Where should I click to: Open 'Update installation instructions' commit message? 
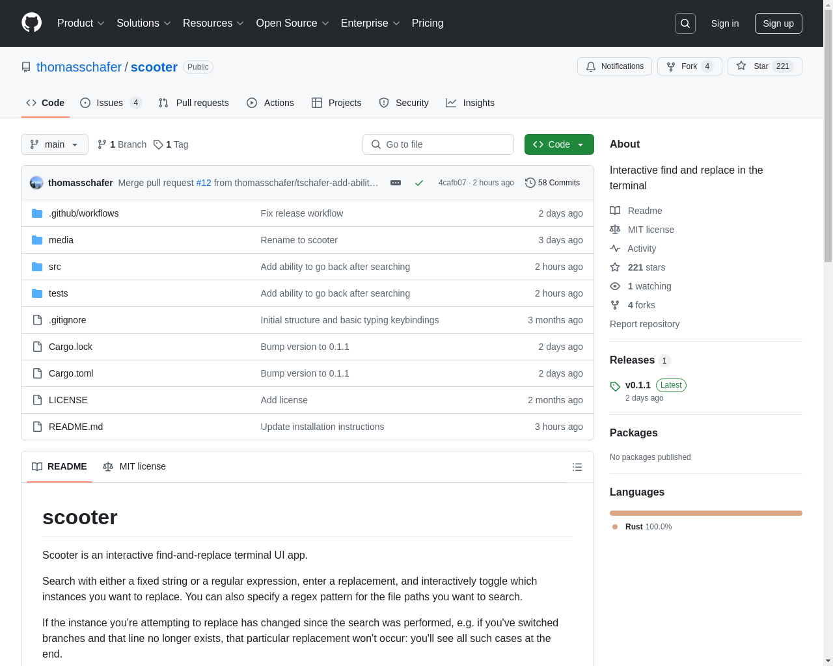tap(322, 427)
